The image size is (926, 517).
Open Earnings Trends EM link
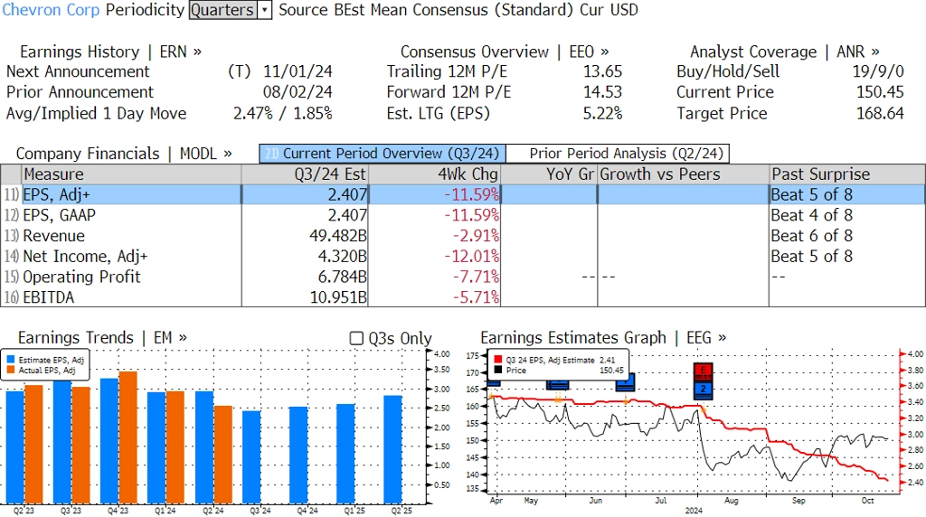(102, 337)
